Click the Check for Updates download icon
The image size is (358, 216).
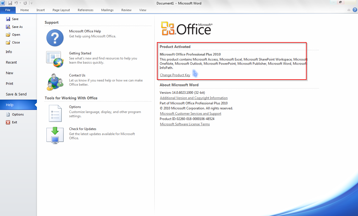tap(55, 135)
